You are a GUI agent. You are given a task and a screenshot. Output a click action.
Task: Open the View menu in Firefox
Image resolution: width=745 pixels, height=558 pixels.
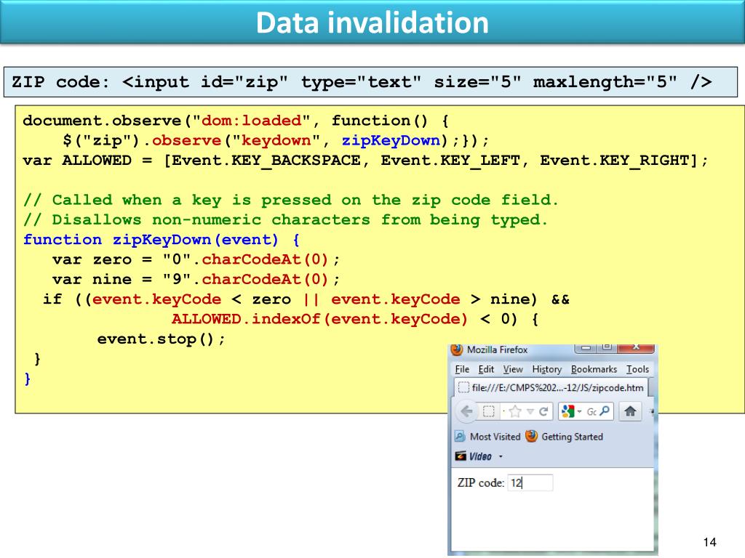click(513, 369)
